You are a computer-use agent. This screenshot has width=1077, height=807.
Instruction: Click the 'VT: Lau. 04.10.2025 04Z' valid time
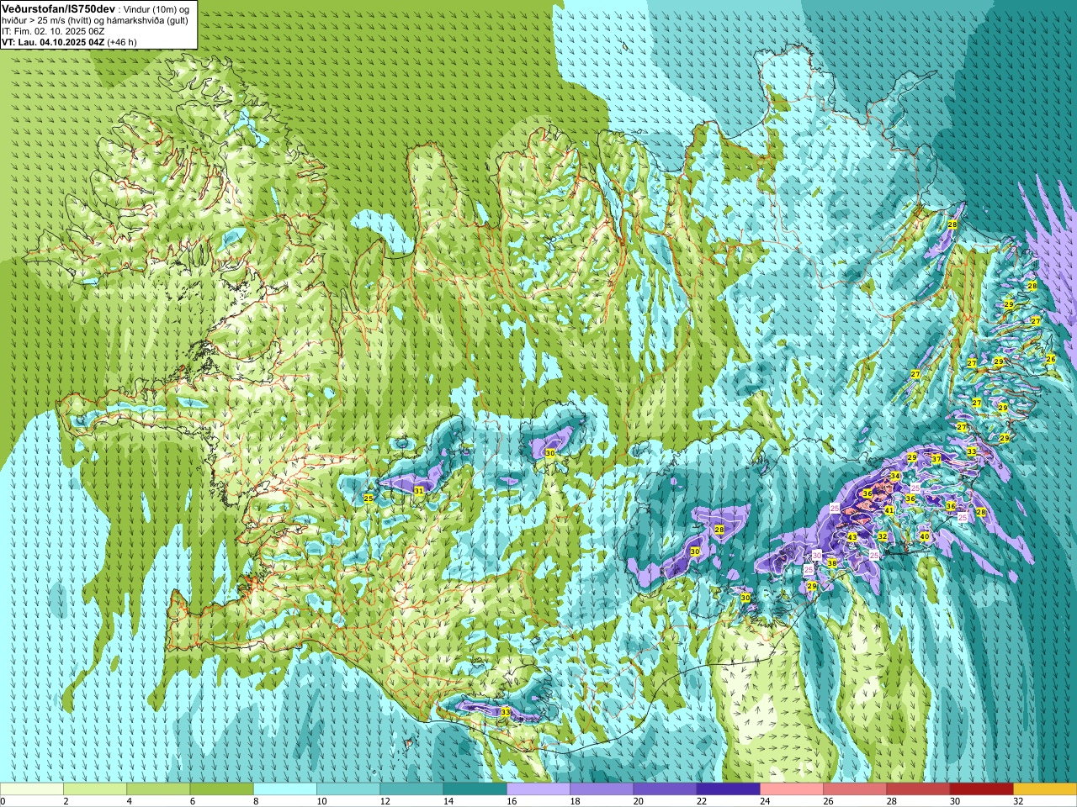coord(53,41)
